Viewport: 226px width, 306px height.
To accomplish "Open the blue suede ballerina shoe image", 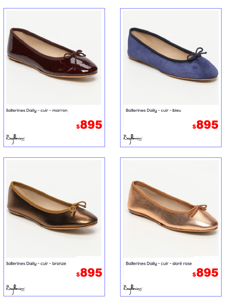I will 171,58.
